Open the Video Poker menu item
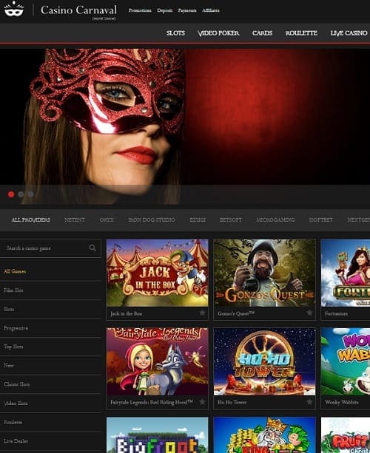Viewport: 370px width, 453px height. click(x=218, y=33)
